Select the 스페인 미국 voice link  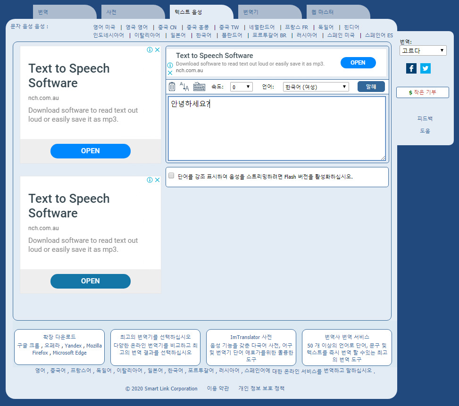341,35
